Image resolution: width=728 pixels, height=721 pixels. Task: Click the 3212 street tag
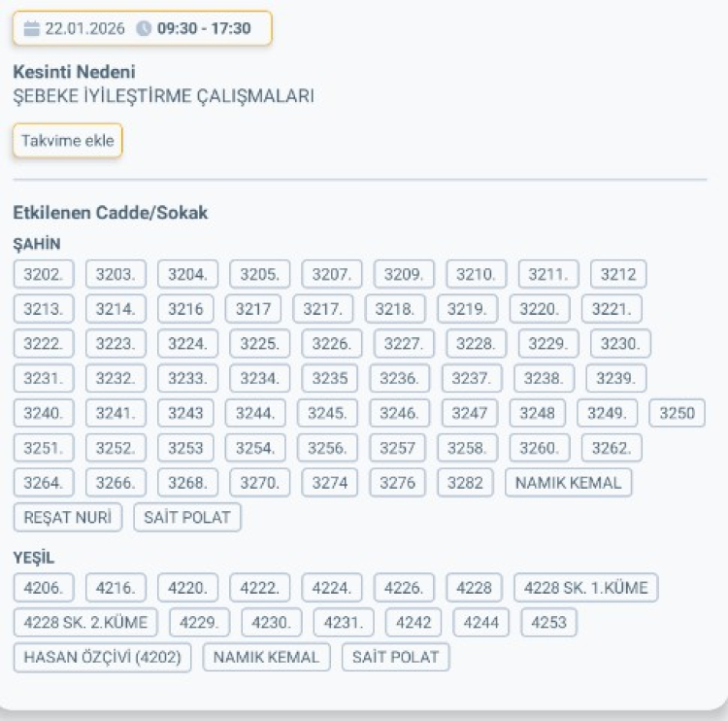pos(618,274)
